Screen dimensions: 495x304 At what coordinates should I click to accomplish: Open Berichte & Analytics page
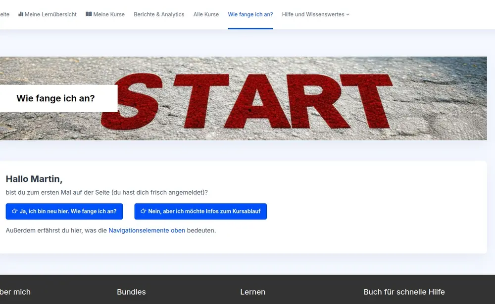159,15
